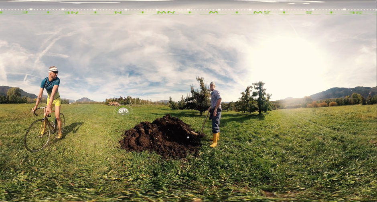Click the northwest heading on the compass strip
The image size is (377, 202).
pos(166,12)
